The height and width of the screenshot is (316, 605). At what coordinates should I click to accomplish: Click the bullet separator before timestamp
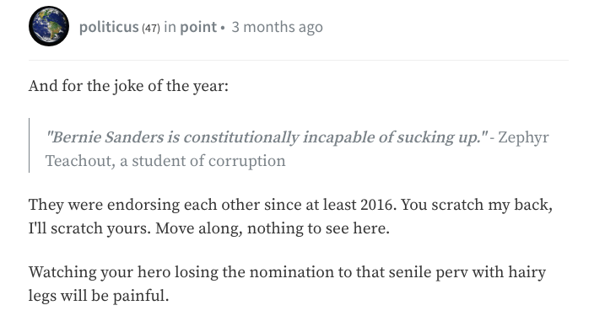pos(223,28)
